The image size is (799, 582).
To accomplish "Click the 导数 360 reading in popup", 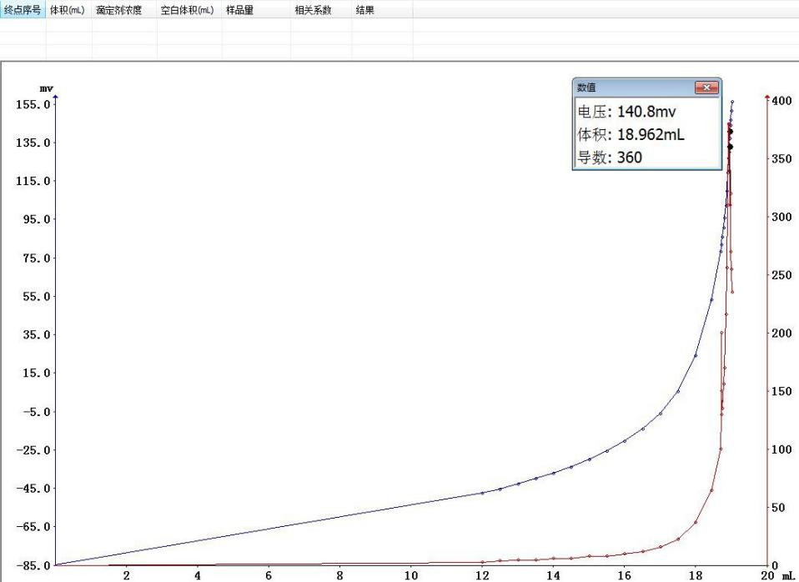I will [610, 157].
